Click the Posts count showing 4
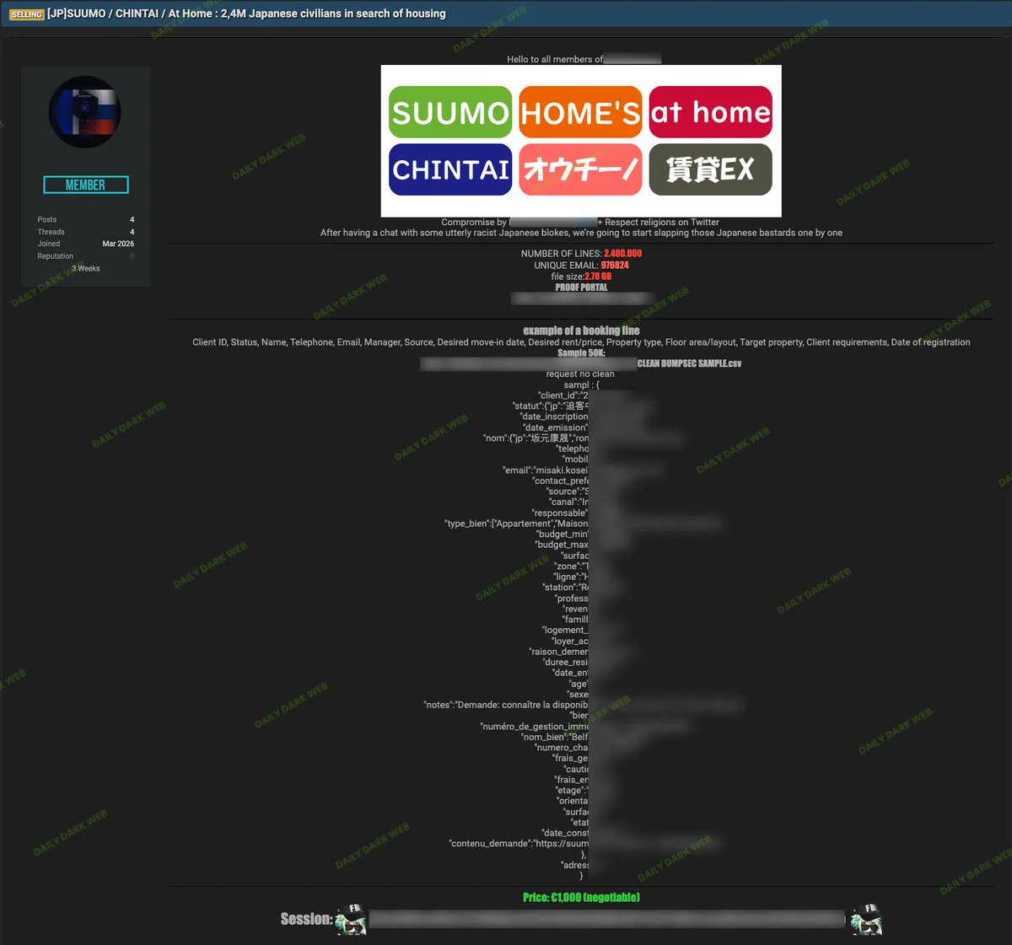This screenshot has width=1012, height=945. pos(132,219)
